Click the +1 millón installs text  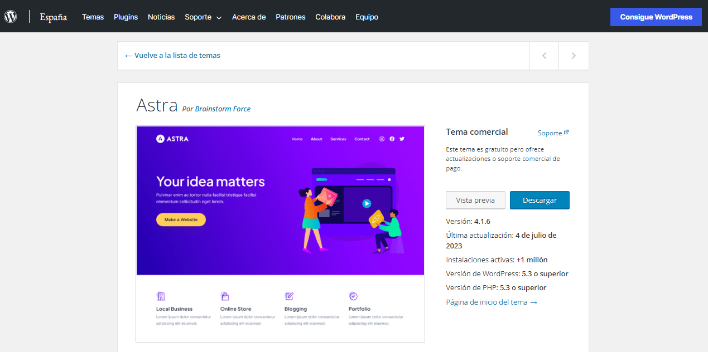[x=532, y=260]
